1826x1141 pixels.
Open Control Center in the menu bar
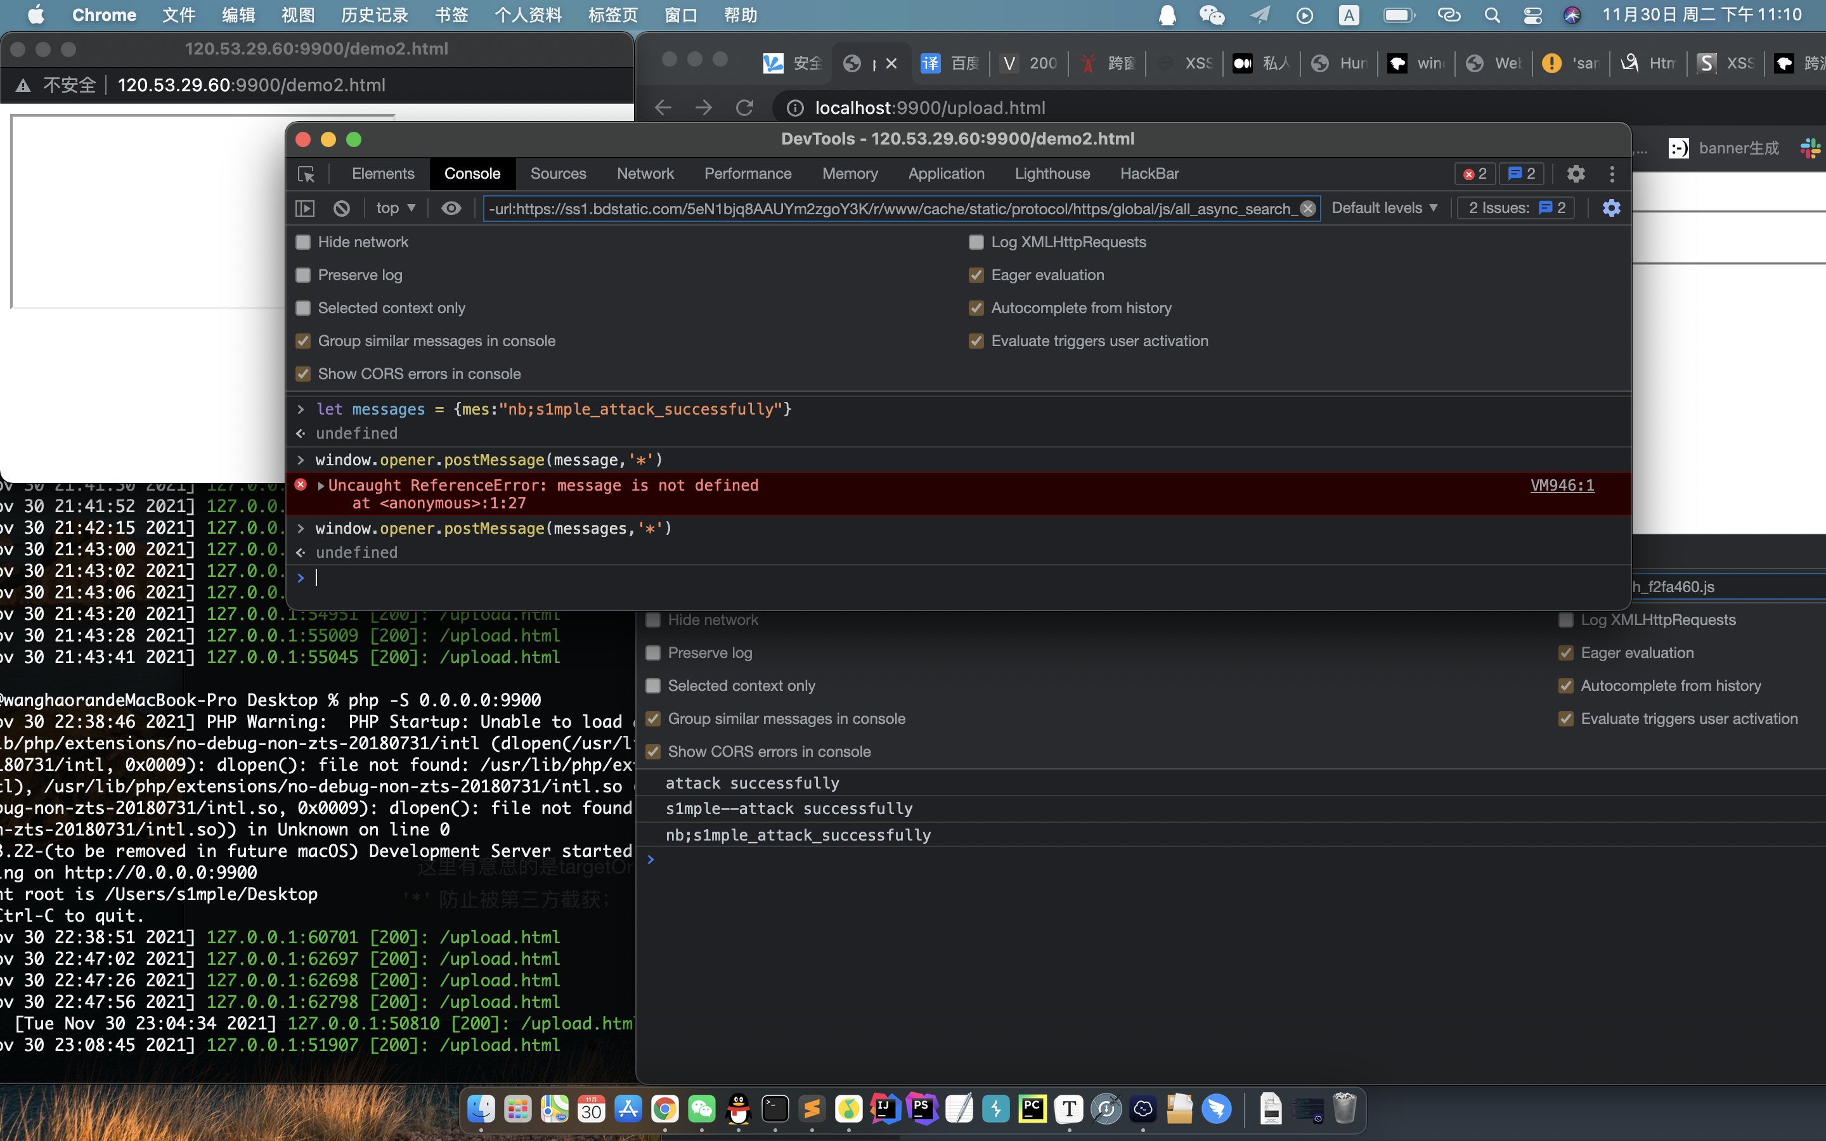[x=1532, y=15]
